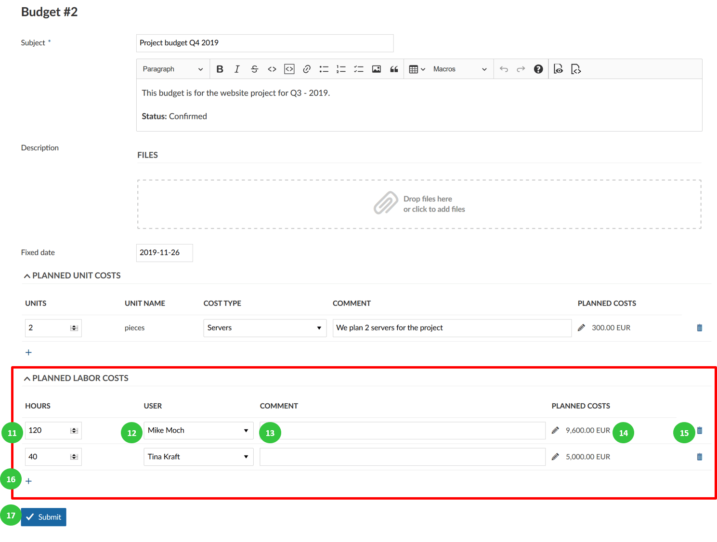Insert an image via the toolbar

(376, 69)
